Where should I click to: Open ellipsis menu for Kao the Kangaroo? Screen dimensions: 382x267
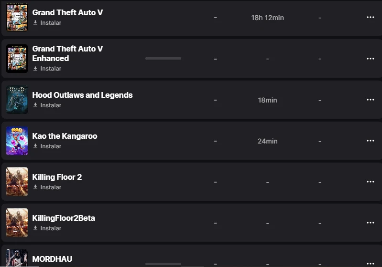370,141
